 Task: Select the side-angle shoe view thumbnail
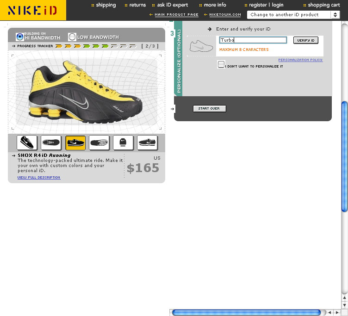[x=27, y=143]
